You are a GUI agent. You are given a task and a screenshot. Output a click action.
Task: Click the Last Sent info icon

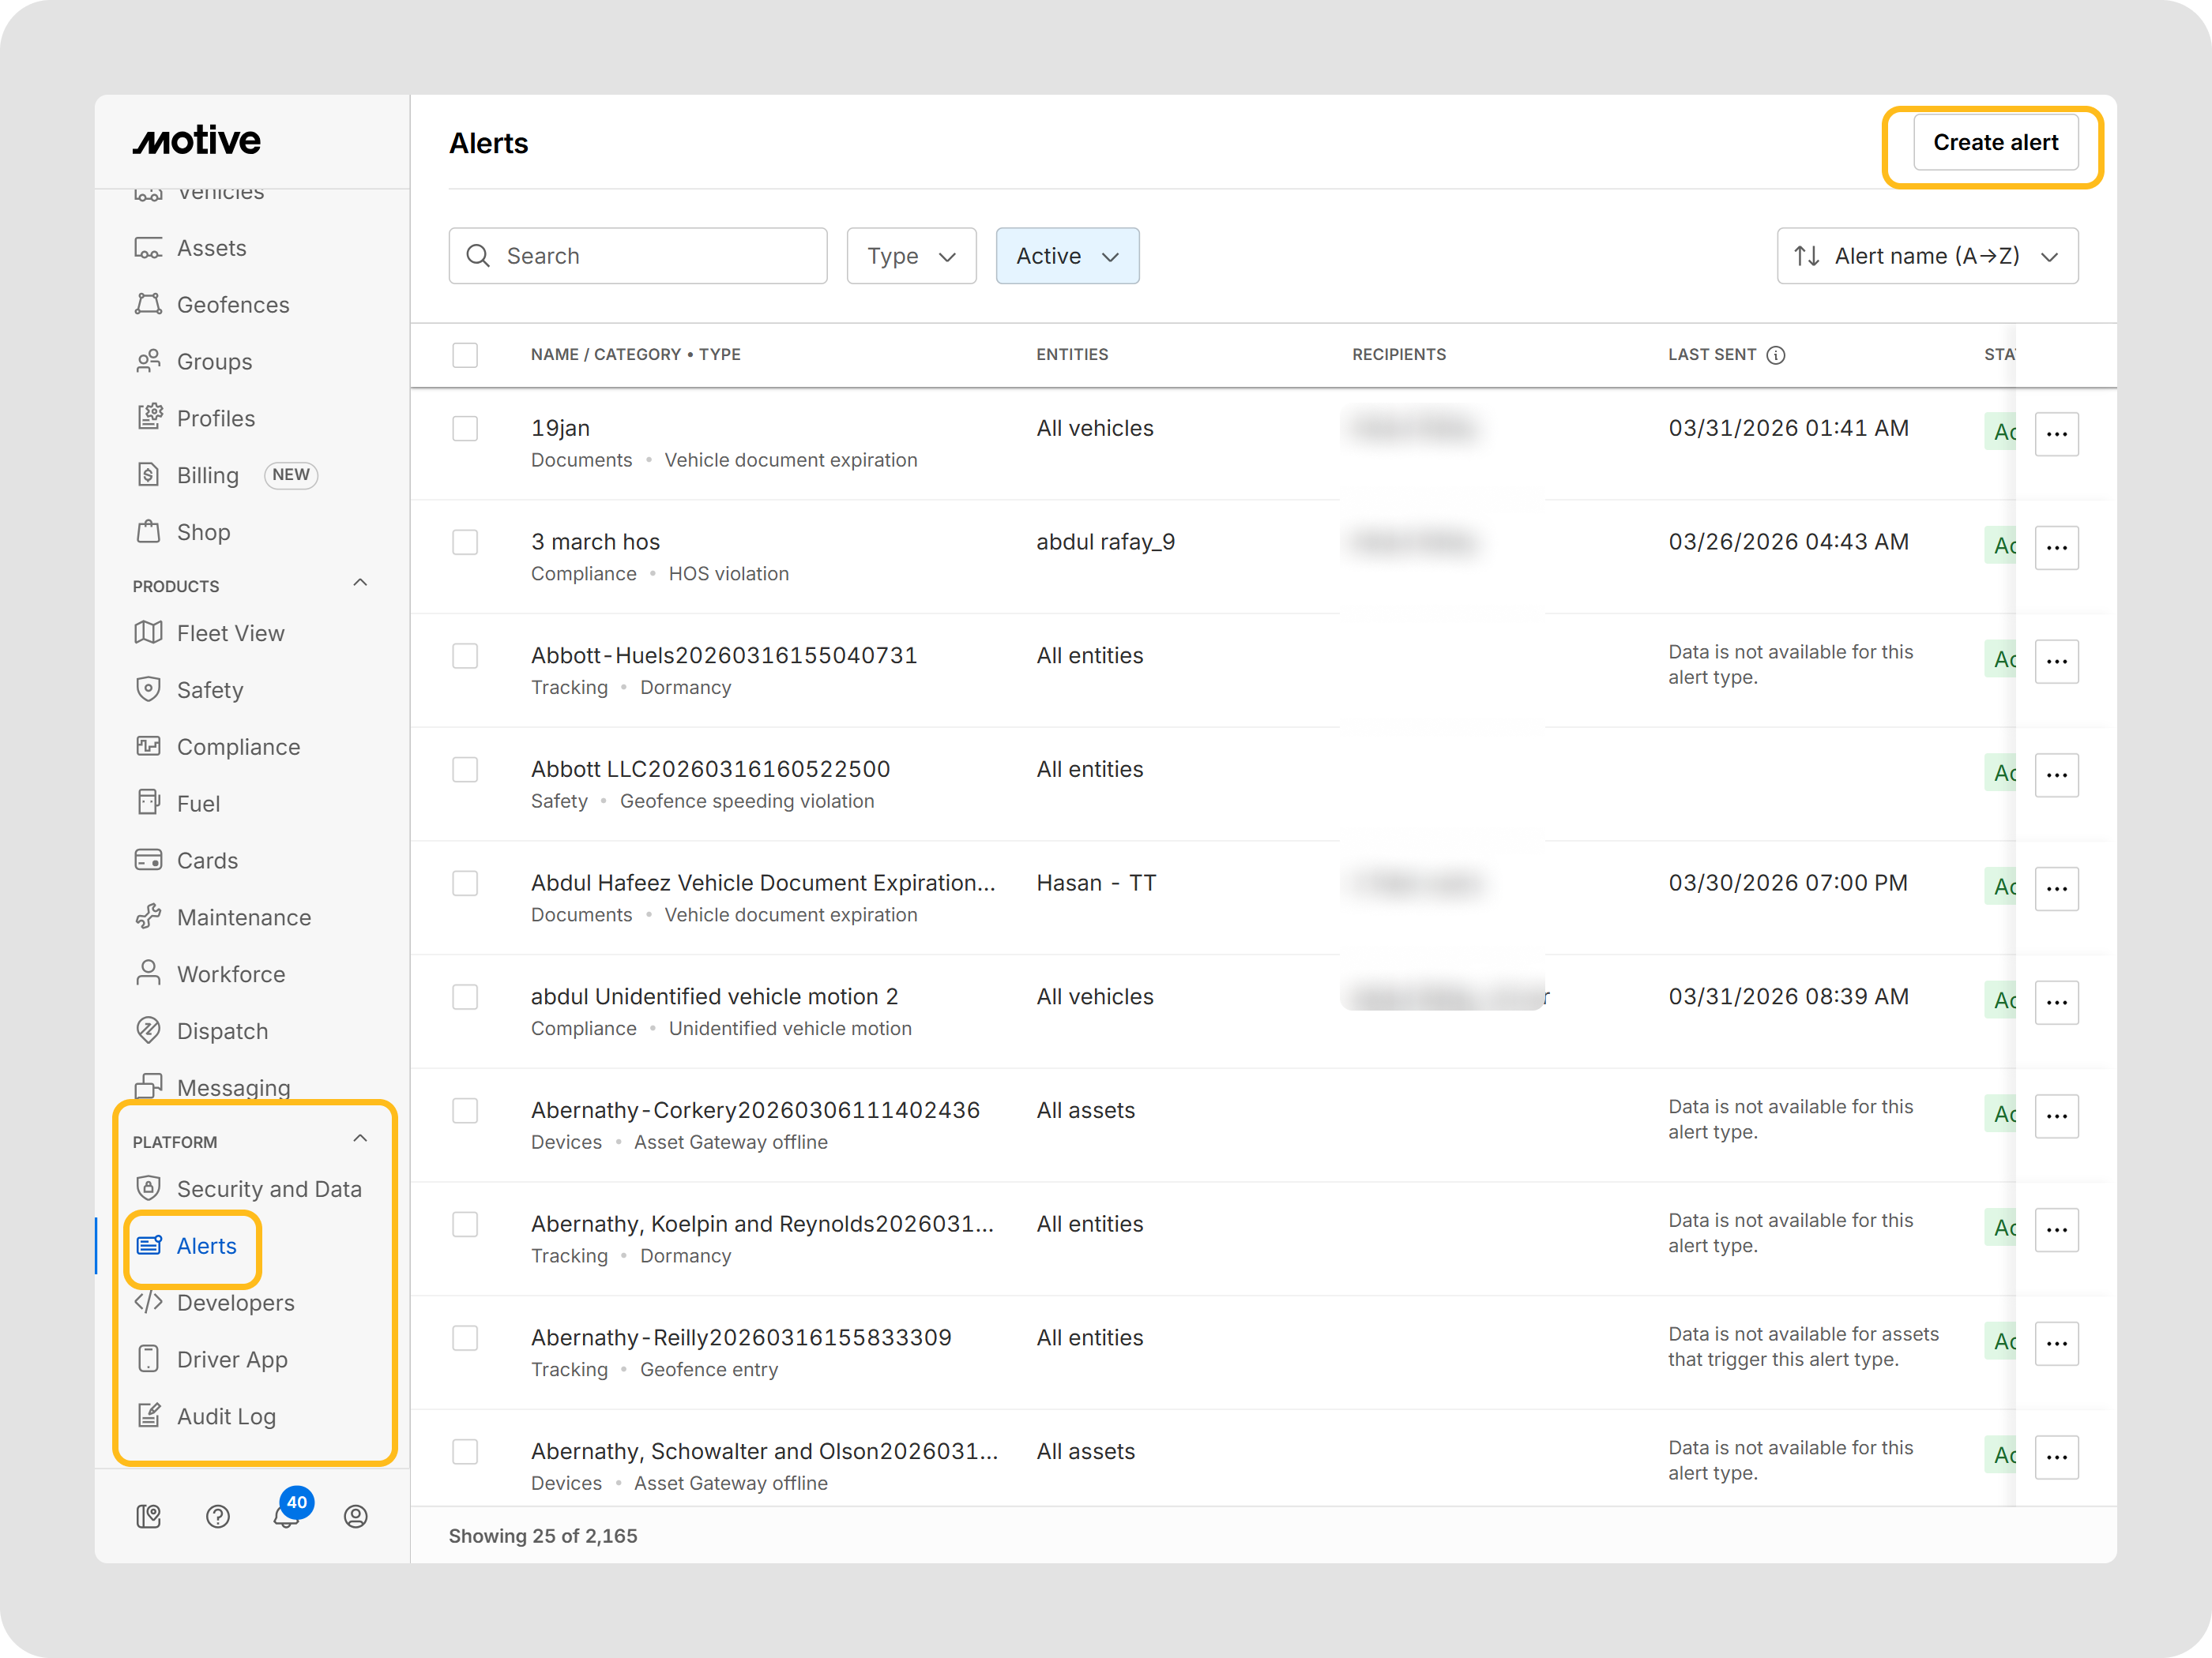point(1776,354)
